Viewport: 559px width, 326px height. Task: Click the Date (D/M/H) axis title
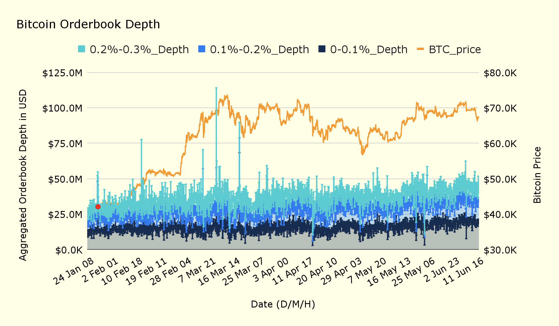coord(283,304)
